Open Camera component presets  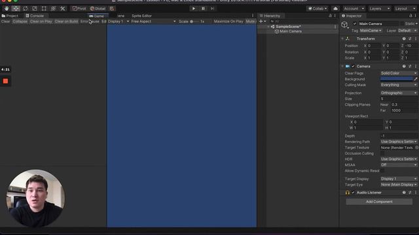point(410,66)
